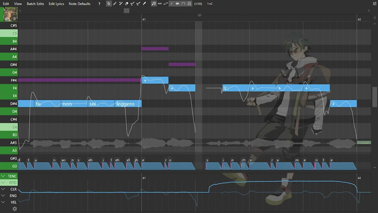
Task: Open the Batch Edits menu
Action: 35,4
